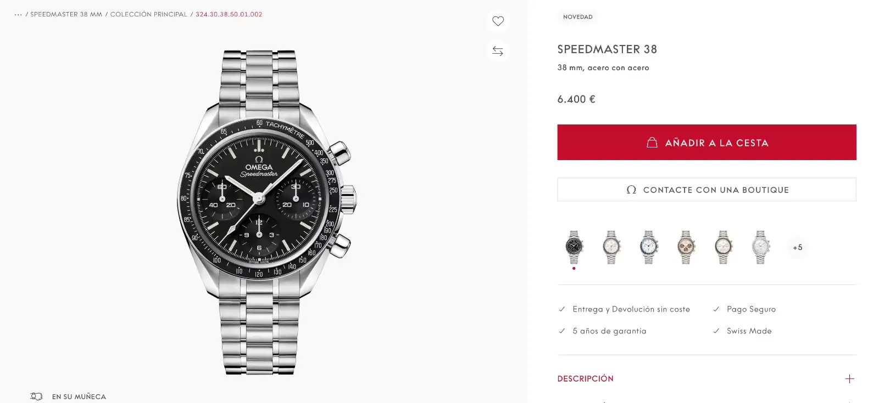Select the black dial watch variant
Screen dimensions: 879x403
[x=574, y=247]
